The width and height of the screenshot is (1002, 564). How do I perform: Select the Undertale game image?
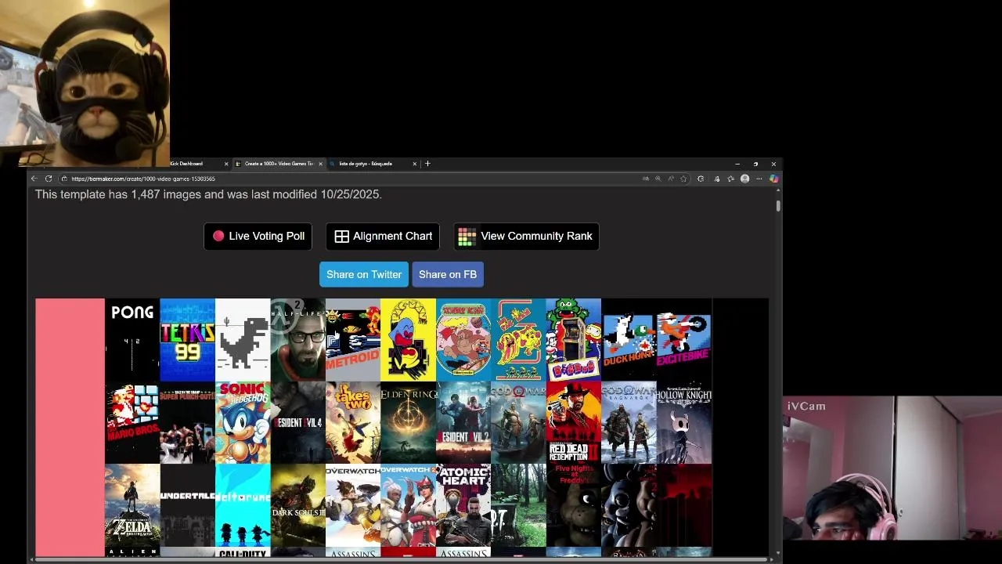pos(187,505)
